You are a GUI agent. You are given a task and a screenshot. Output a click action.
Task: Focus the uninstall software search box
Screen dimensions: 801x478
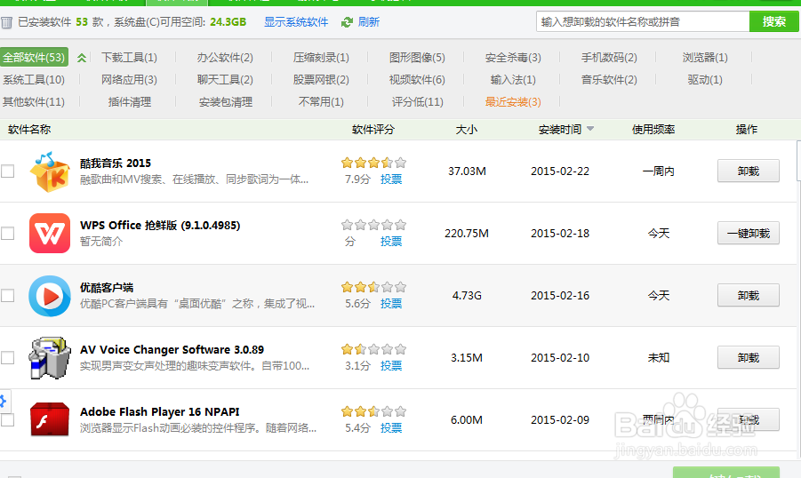643,22
